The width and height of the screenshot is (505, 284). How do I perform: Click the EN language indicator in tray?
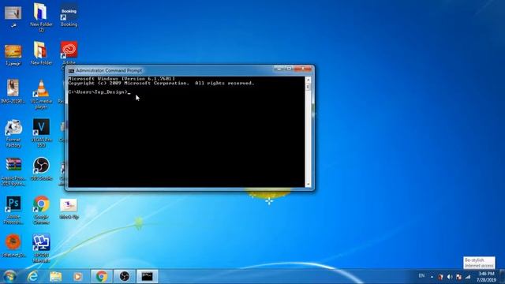tap(421, 275)
